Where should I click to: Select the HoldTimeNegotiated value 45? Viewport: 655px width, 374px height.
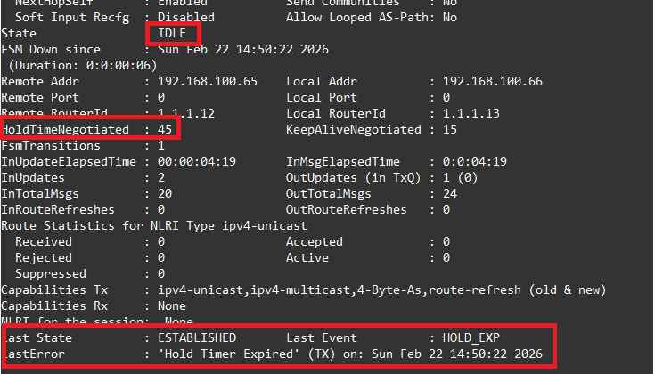coord(166,129)
